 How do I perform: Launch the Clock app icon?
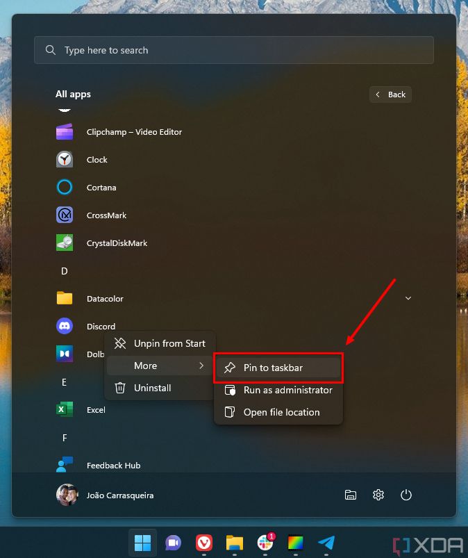click(65, 159)
